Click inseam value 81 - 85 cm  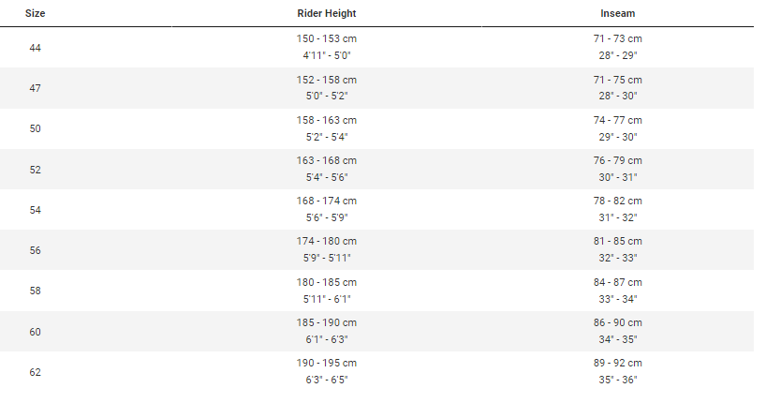point(617,241)
